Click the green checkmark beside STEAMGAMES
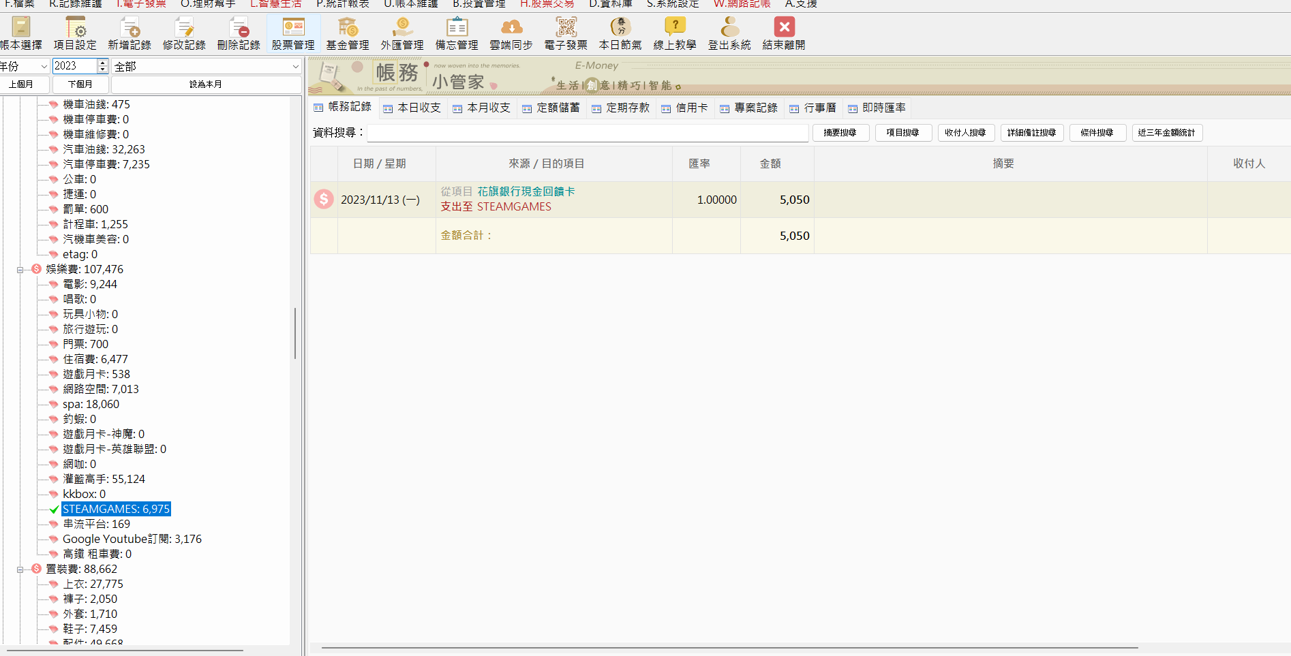 click(54, 510)
